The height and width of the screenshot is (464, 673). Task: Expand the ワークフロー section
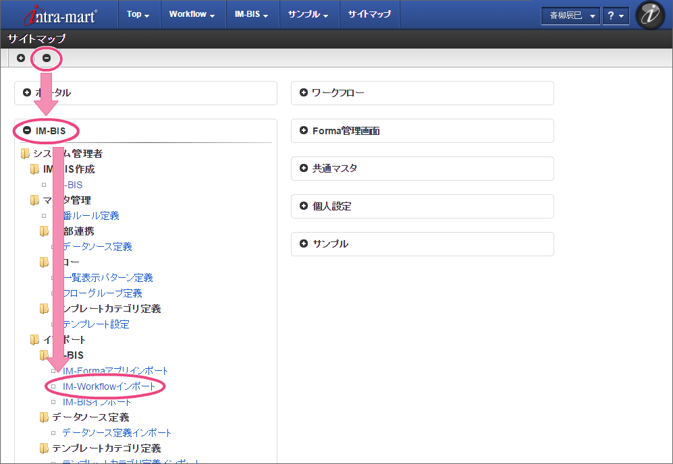coord(304,92)
